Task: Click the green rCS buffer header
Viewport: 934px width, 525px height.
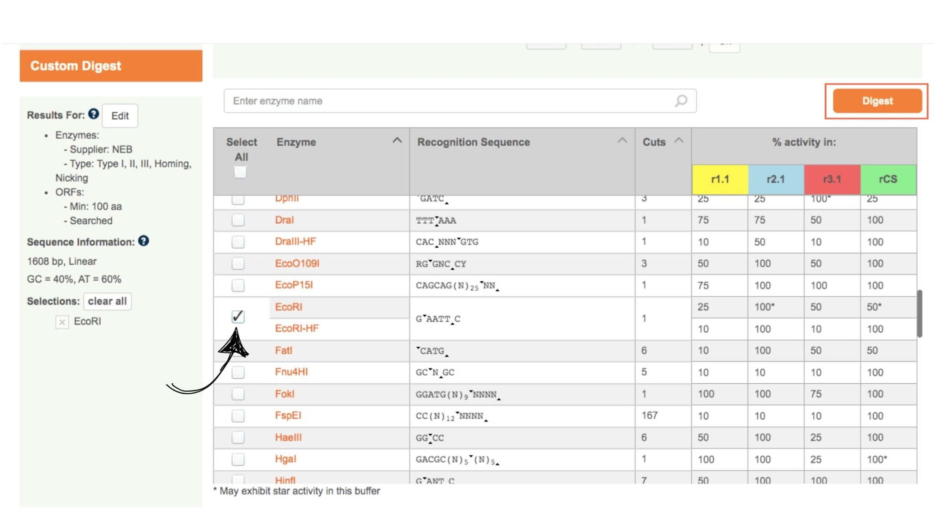Action: [887, 180]
